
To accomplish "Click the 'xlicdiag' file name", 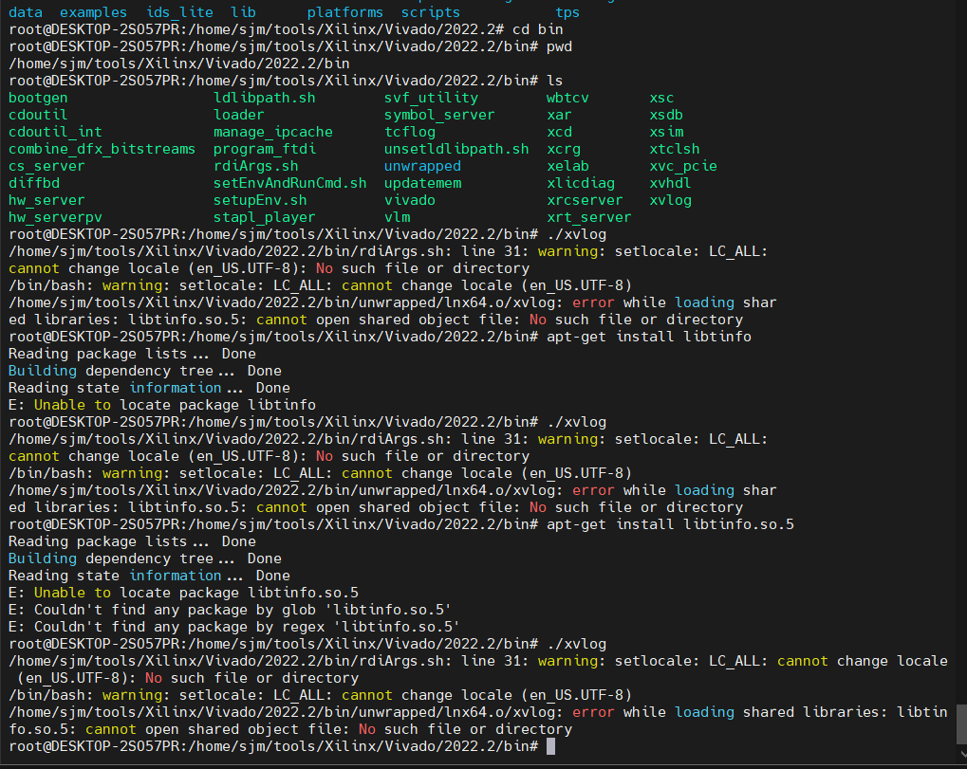I will tap(581, 183).
